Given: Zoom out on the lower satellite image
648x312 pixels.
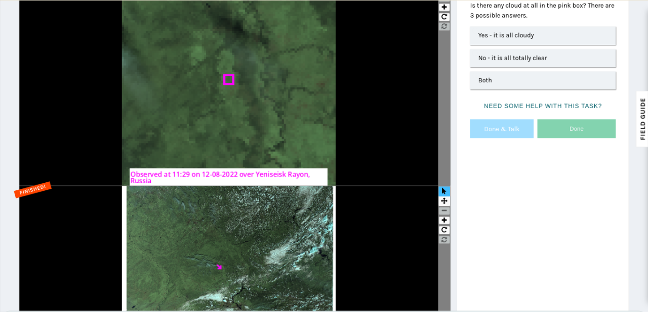Looking at the screenshot, I should point(444,211).
